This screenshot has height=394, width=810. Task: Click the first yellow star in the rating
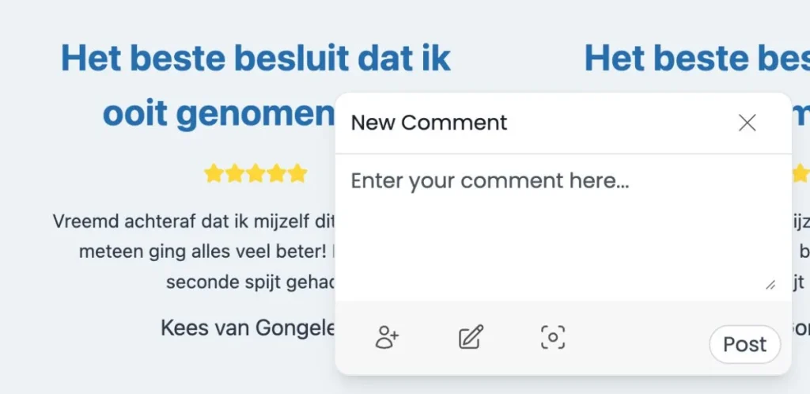pyautogui.click(x=214, y=173)
